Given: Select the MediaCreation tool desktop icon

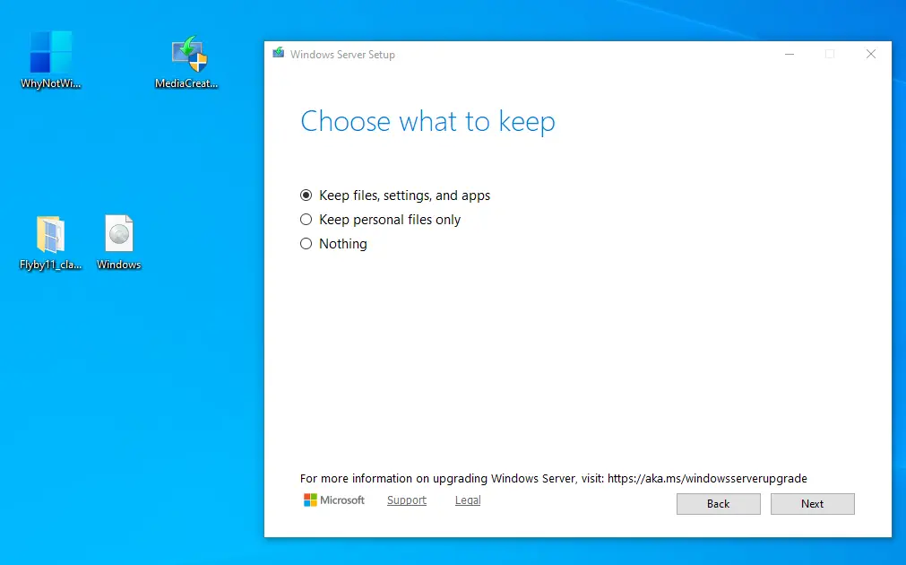Looking at the screenshot, I should coord(186,61).
